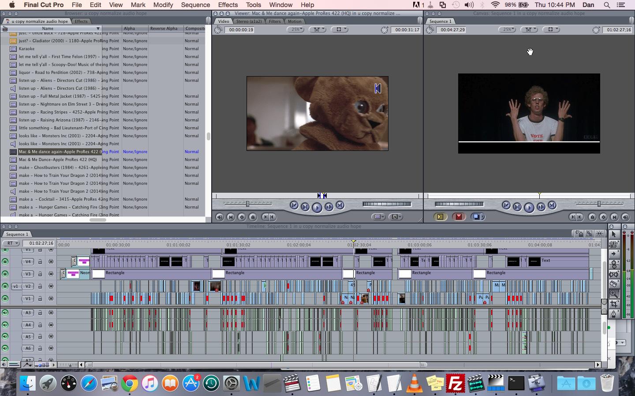The height and width of the screenshot is (396, 635).
Task: Open the Browser Name column sort arrow
Action: 98,29
